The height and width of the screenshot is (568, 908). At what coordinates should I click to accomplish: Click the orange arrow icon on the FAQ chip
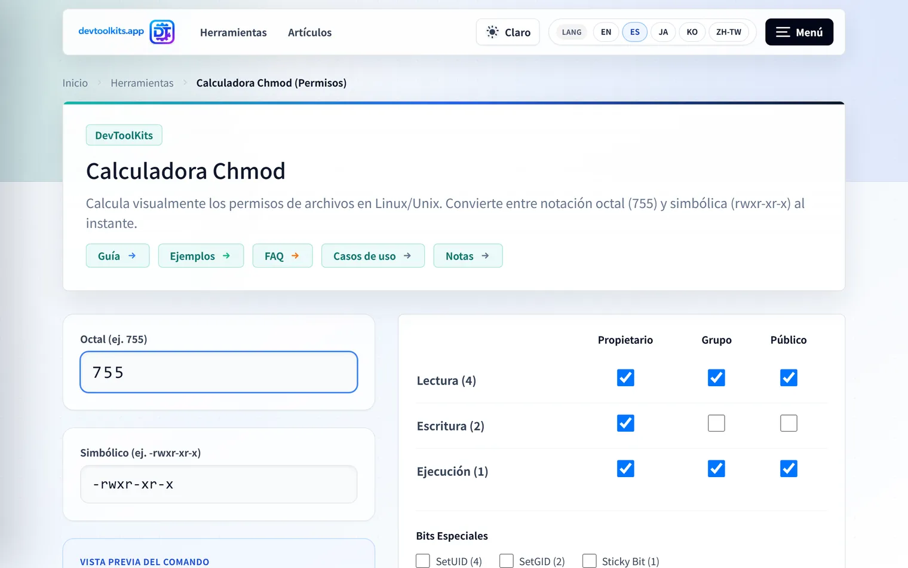click(x=295, y=256)
